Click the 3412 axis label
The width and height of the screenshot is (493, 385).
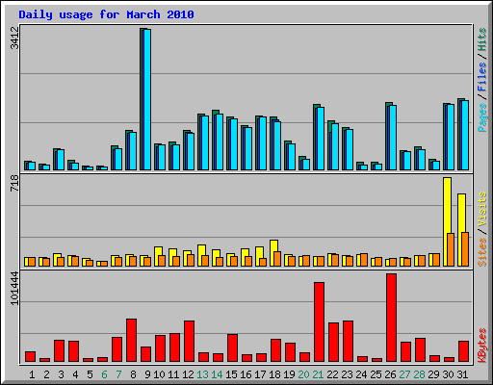click(14, 38)
